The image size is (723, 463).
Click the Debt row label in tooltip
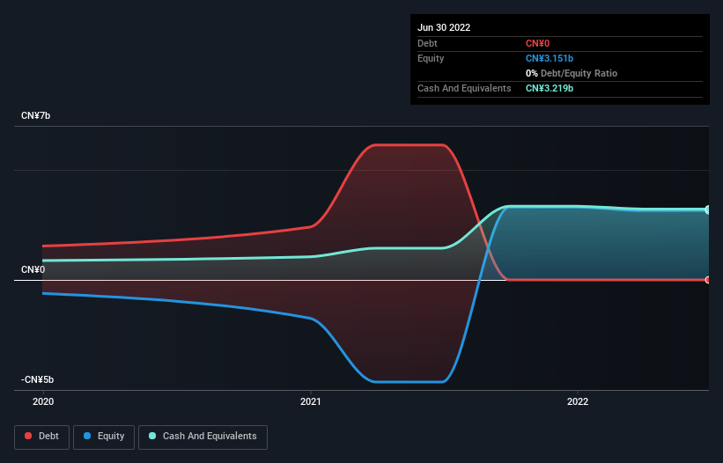click(x=427, y=43)
